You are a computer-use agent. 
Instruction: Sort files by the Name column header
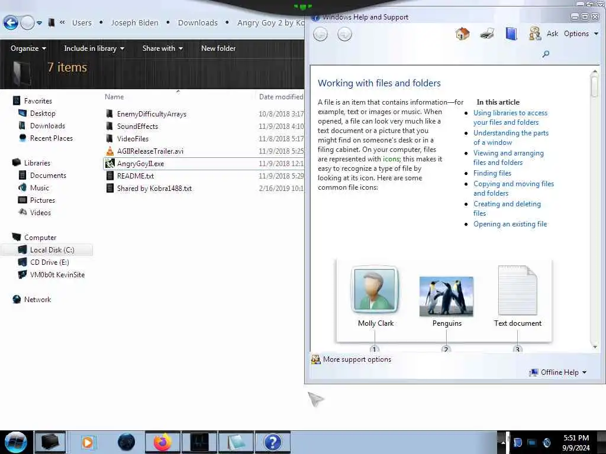114,97
